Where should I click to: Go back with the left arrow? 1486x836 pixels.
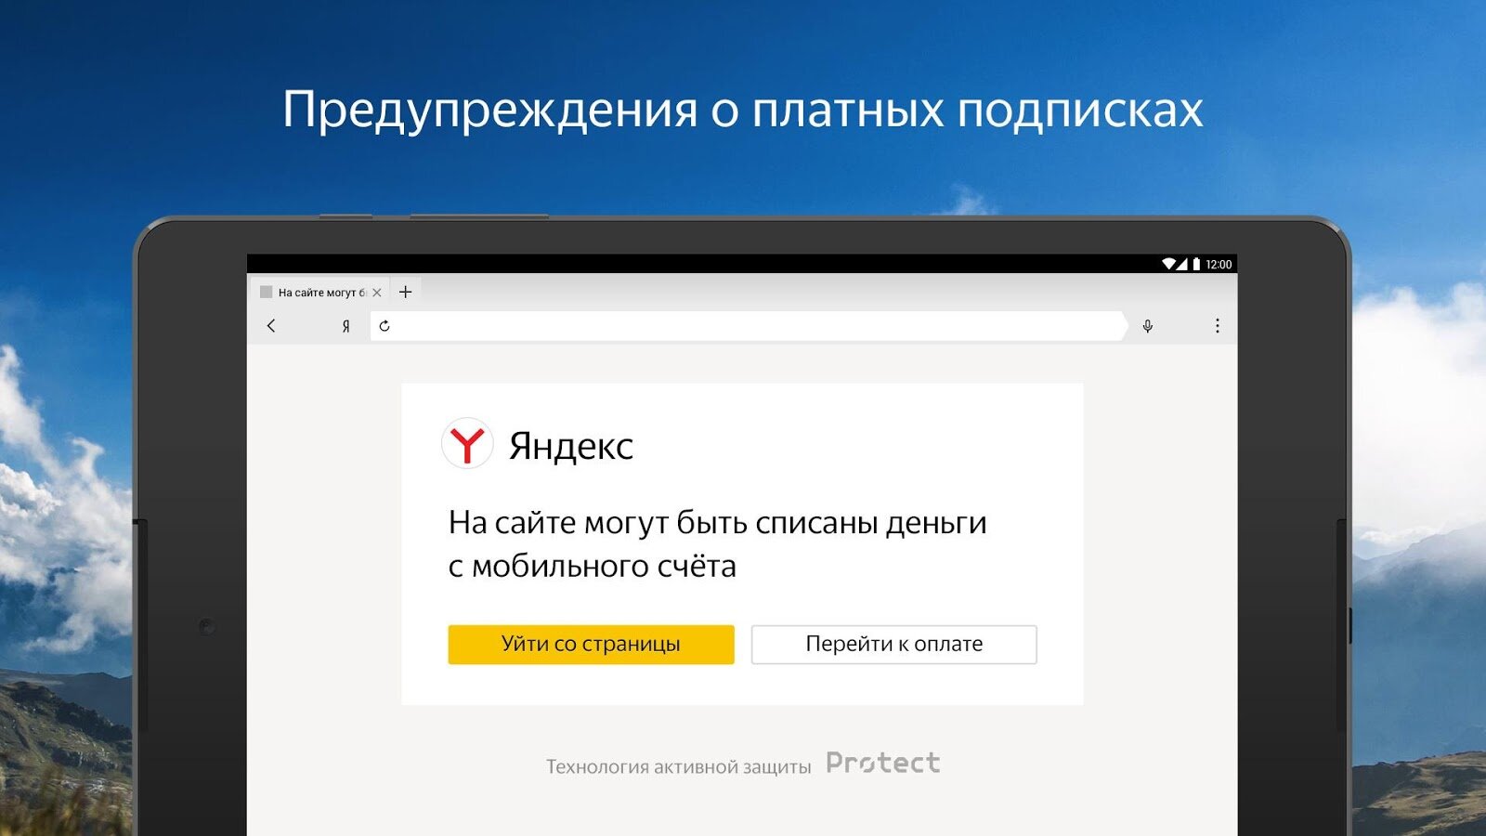(271, 326)
